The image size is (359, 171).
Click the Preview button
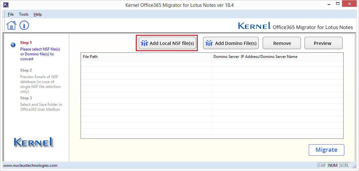tap(323, 43)
